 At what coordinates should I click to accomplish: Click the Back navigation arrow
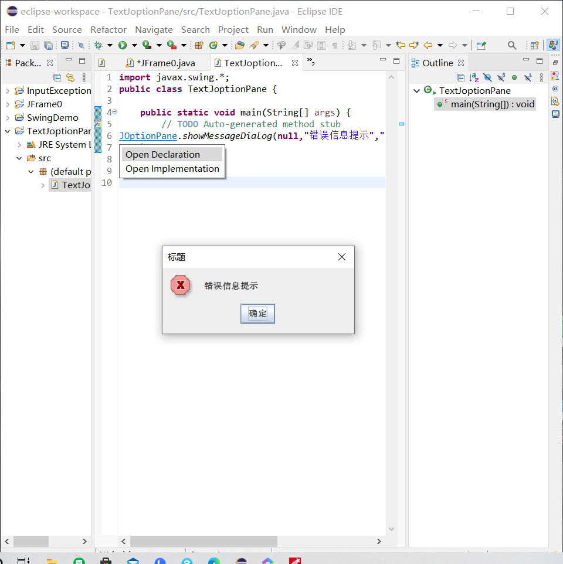[x=428, y=45]
